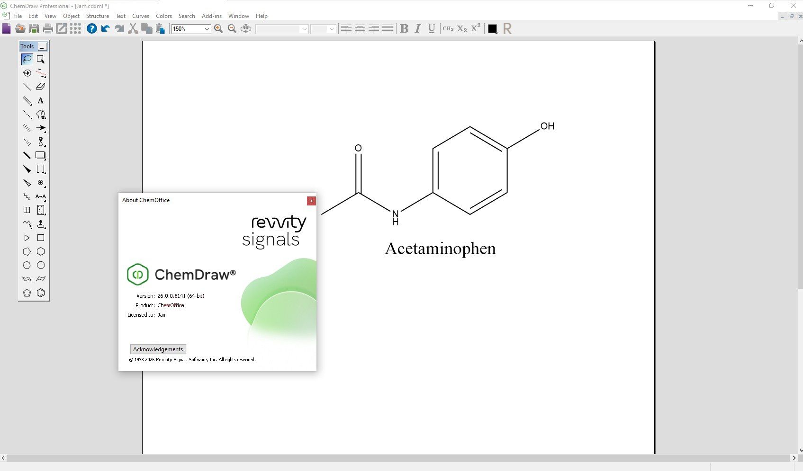Undo the last action

point(105,28)
